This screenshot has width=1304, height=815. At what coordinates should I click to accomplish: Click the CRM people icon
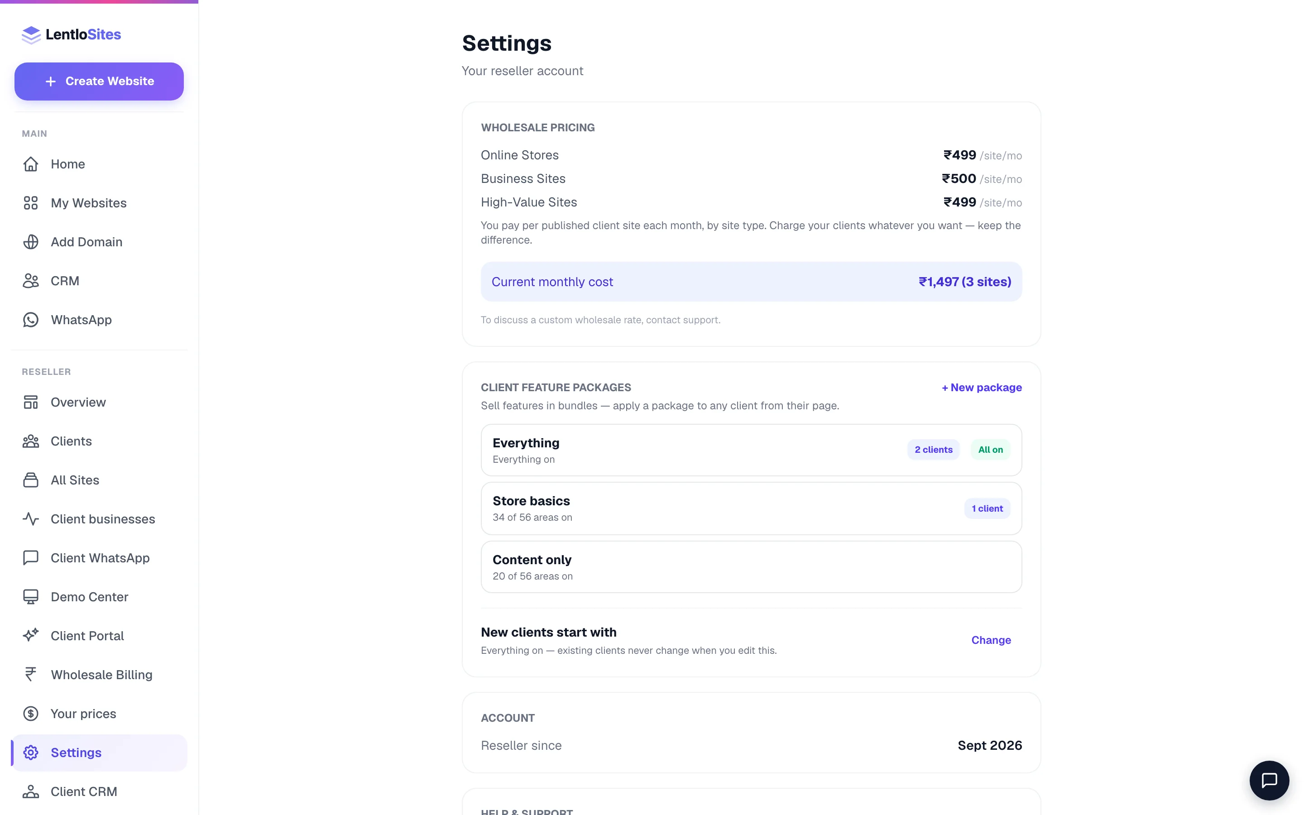click(x=31, y=281)
